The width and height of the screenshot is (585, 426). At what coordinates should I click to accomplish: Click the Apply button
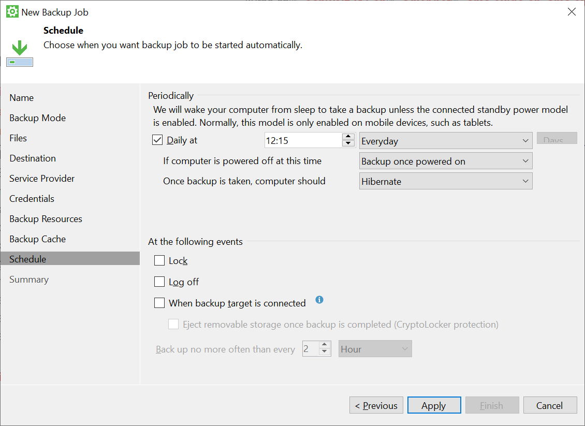[434, 405]
